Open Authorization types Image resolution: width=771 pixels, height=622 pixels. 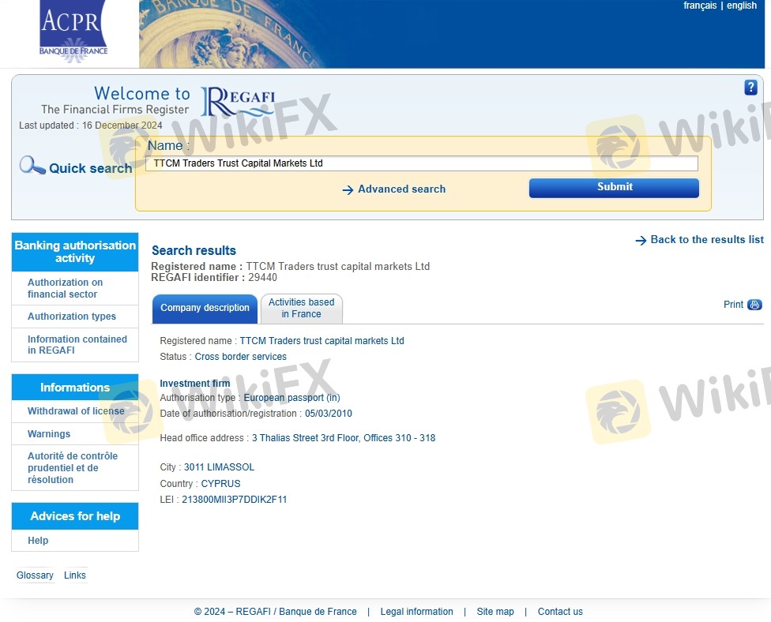tap(72, 317)
